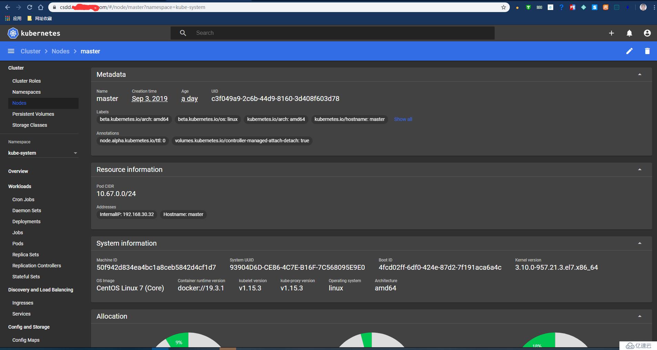Screen dimensions: 657x350
Task: Open Overview in sidebar
Action: [x=18, y=171]
